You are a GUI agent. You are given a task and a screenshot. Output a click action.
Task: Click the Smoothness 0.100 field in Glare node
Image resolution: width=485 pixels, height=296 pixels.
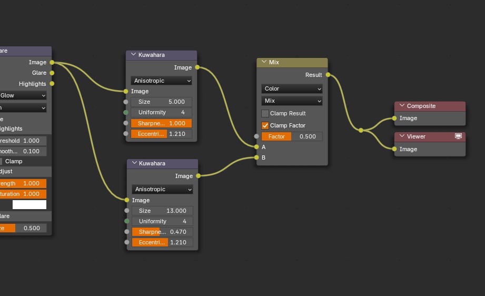click(x=23, y=151)
